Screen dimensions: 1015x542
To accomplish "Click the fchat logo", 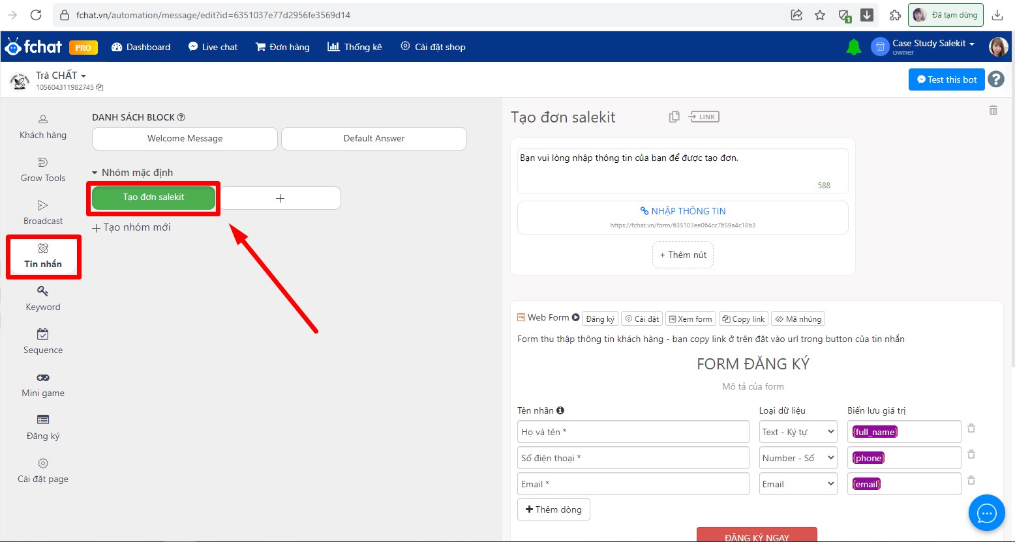I will pyautogui.click(x=33, y=47).
